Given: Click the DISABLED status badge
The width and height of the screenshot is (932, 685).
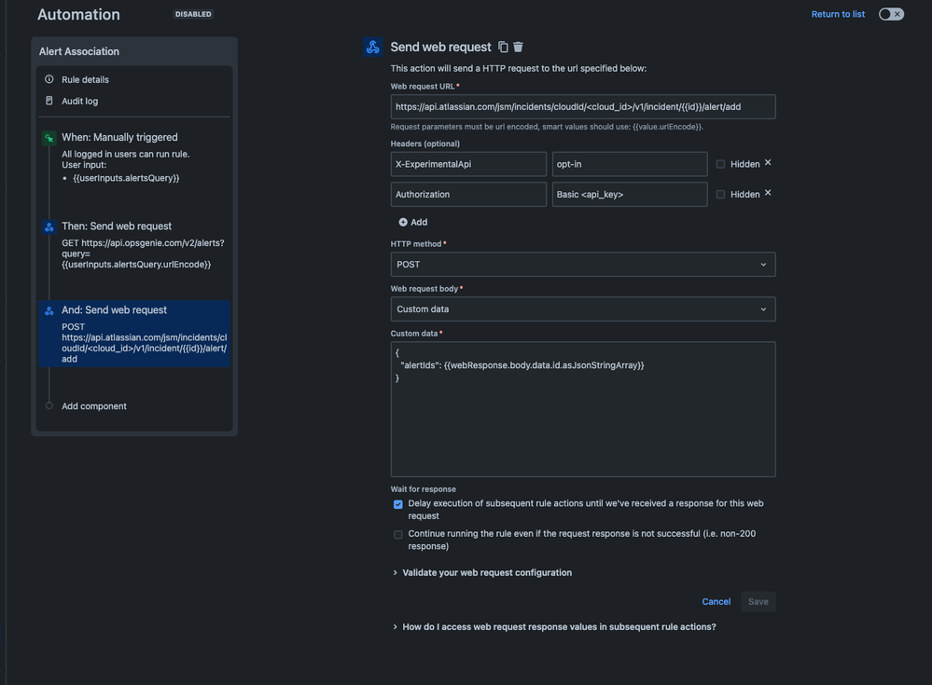Looking at the screenshot, I should click(193, 14).
